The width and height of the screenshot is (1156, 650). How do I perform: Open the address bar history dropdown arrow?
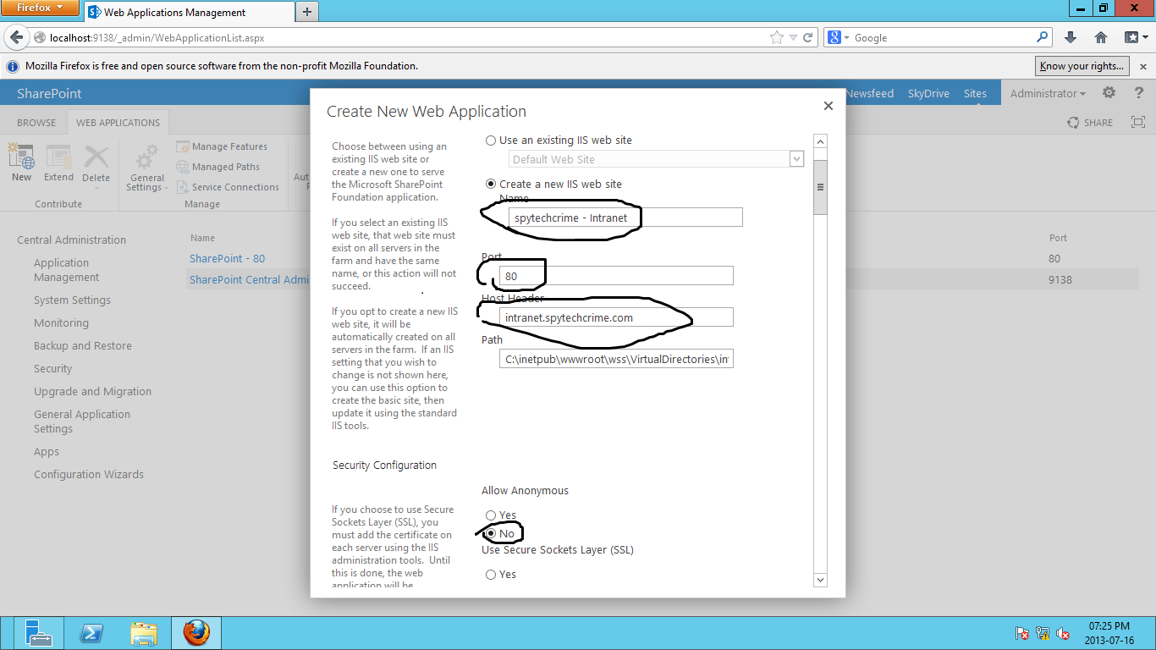coord(793,37)
